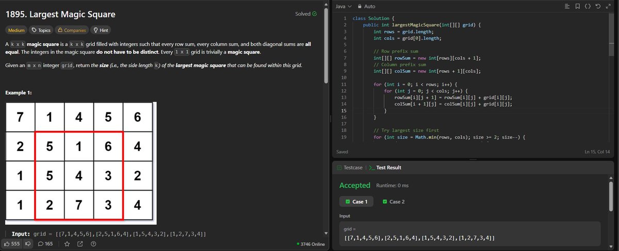Screen dimensions: 619x251
Task: Click the for loop with Math.min size line
Action: (449, 138)
